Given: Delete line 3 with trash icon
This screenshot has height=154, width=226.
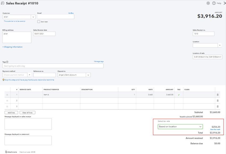Looking at the screenshot, I should pyautogui.click(x=218, y=106).
